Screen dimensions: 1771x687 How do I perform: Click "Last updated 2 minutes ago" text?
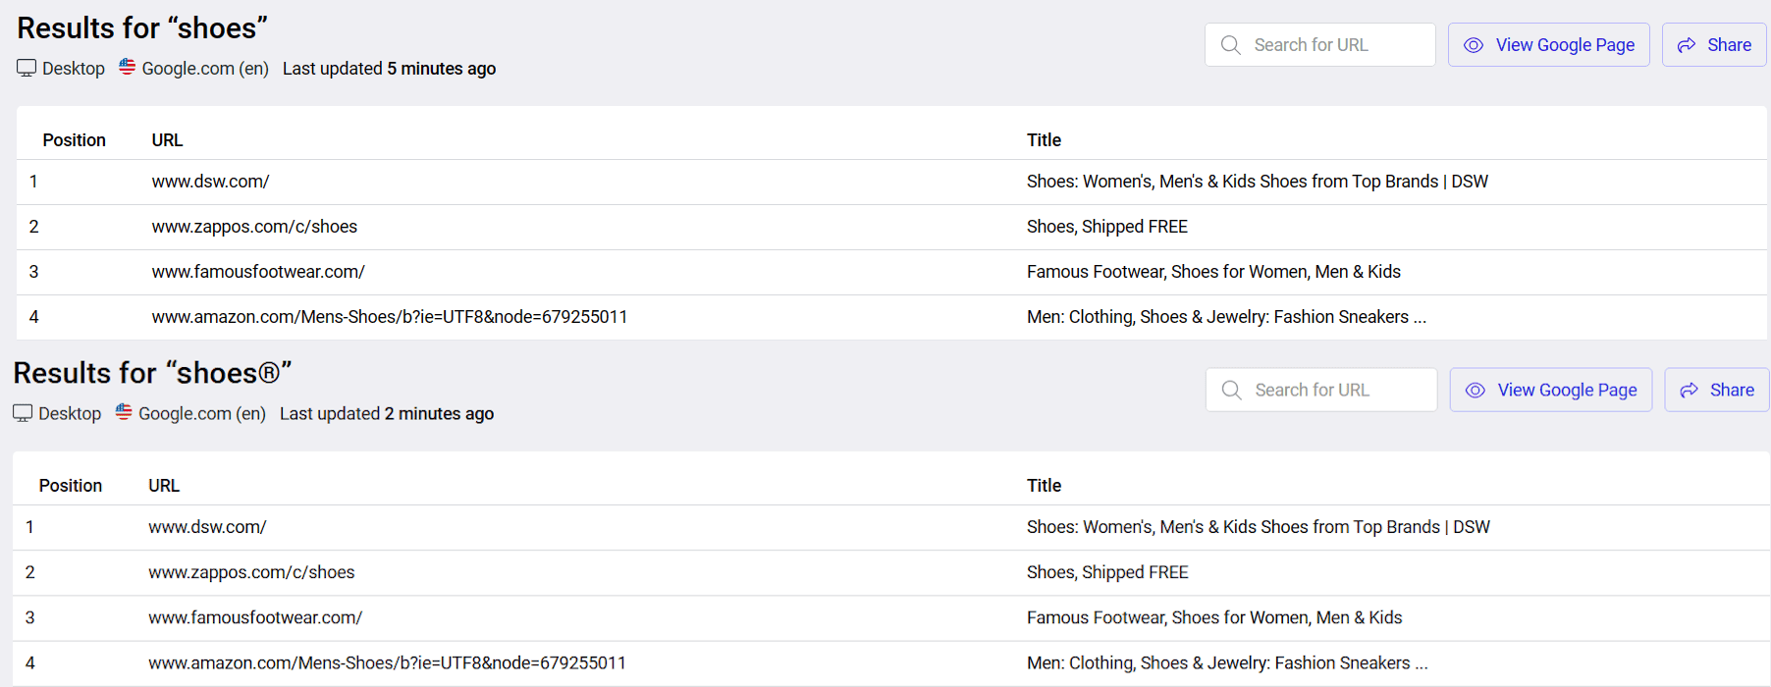387,414
